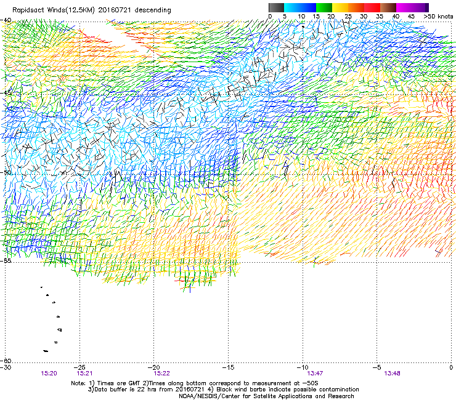Click the longitude label -5

coord(377,367)
